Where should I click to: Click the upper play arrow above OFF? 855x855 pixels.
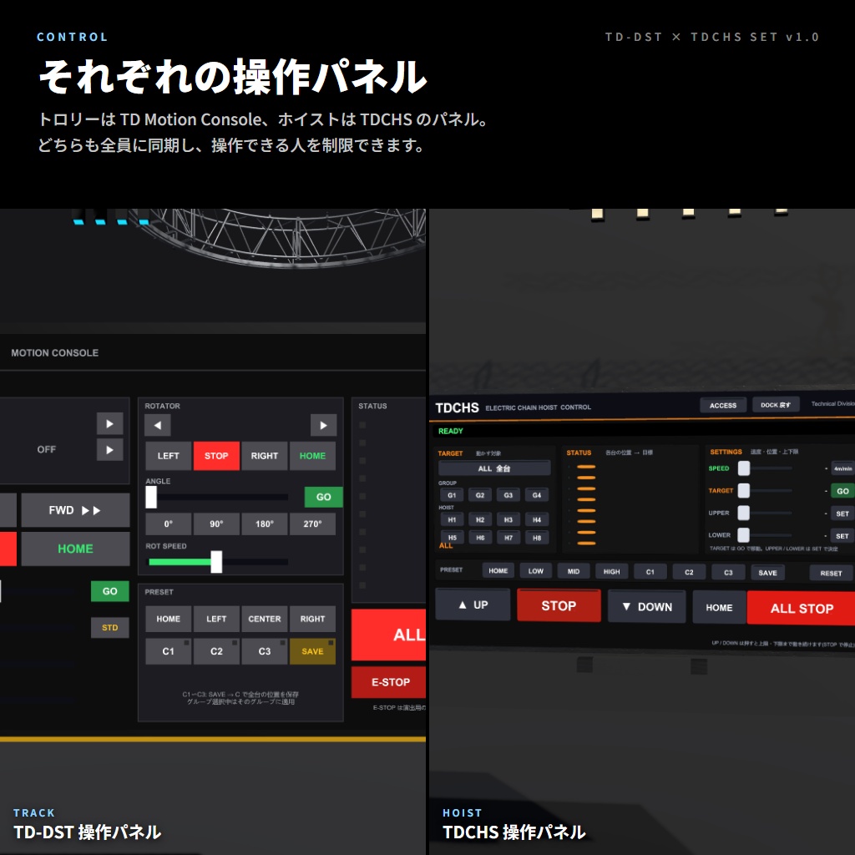[x=109, y=423]
